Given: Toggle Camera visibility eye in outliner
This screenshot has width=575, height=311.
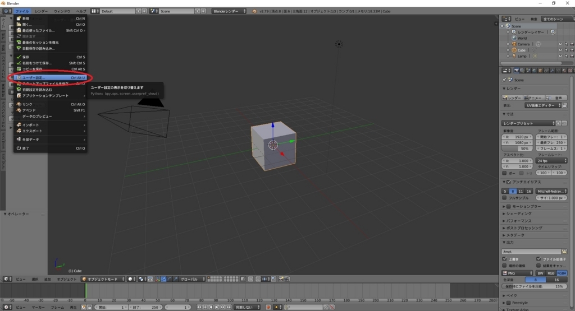Looking at the screenshot, I should point(560,44).
